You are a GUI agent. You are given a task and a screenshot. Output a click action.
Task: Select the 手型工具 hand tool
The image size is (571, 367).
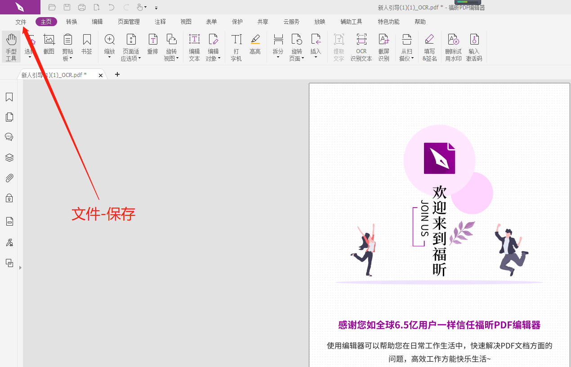[x=11, y=47]
